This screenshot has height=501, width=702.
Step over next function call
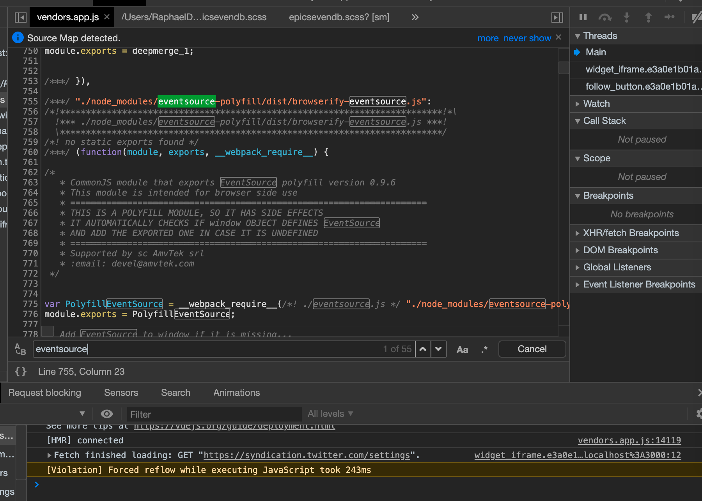tap(605, 17)
